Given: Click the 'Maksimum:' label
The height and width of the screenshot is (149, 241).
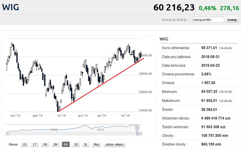Looking at the screenshot, I should [171, 101].
